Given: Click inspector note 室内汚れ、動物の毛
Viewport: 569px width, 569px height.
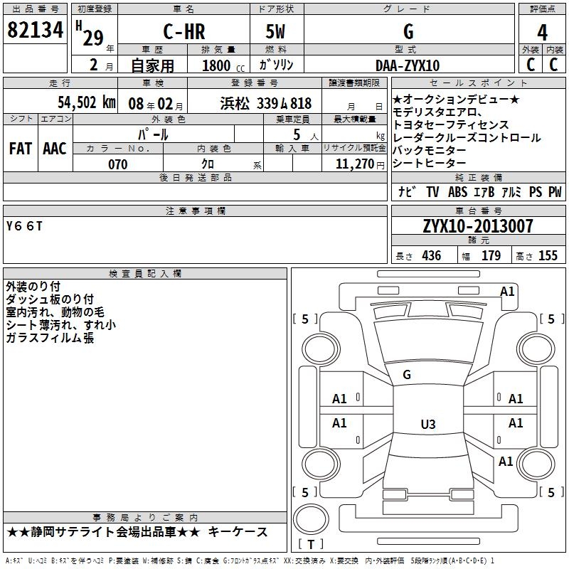Looking at the screenshot, I should coord(55,312).
